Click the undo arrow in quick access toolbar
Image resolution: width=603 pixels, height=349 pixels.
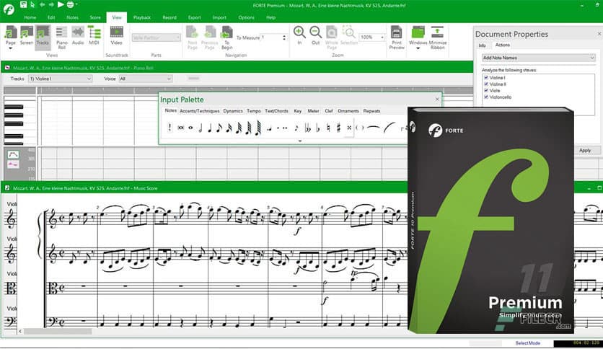pyautogui.click(x=43, y=4)
